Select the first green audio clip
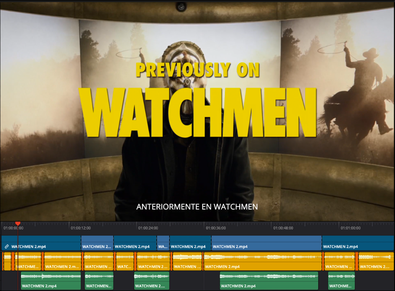395x291 pixels. [x=50, y=281]
